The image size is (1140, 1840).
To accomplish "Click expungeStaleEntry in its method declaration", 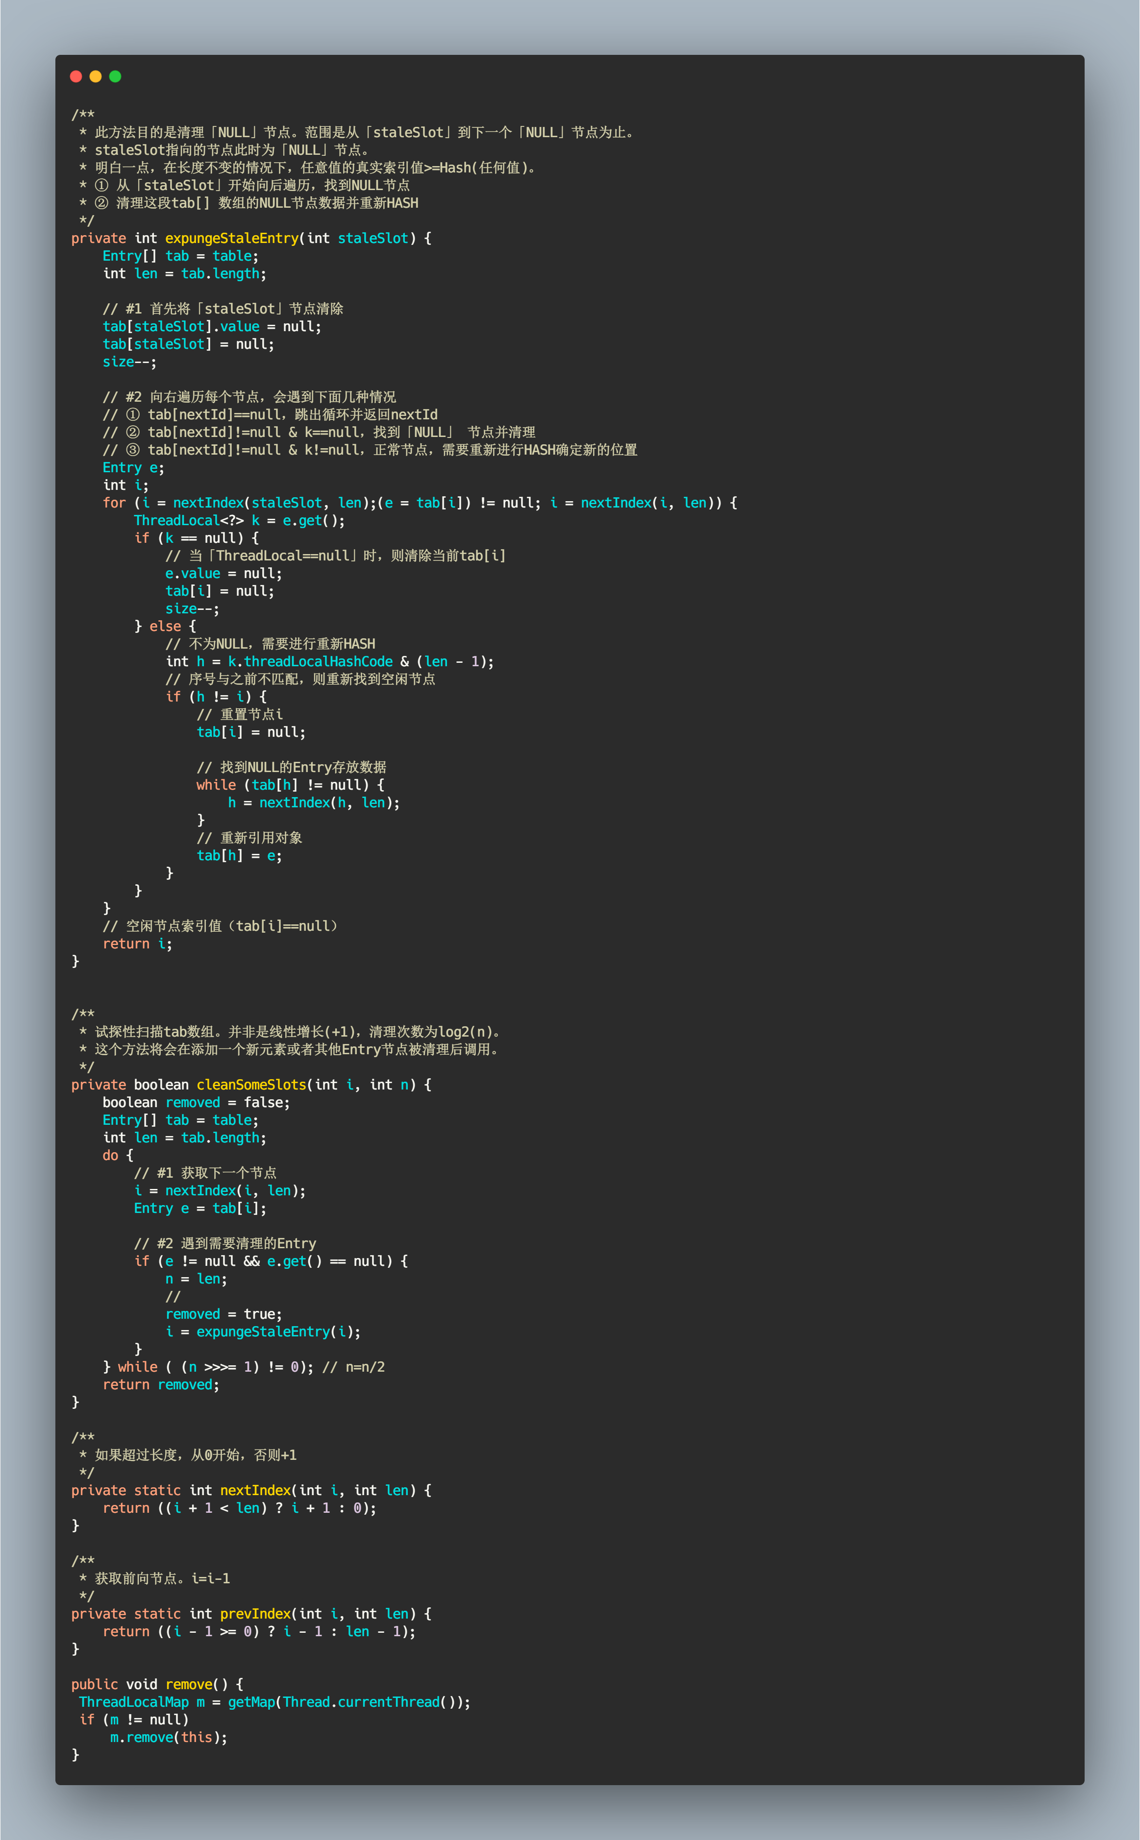I will [231, 238].
